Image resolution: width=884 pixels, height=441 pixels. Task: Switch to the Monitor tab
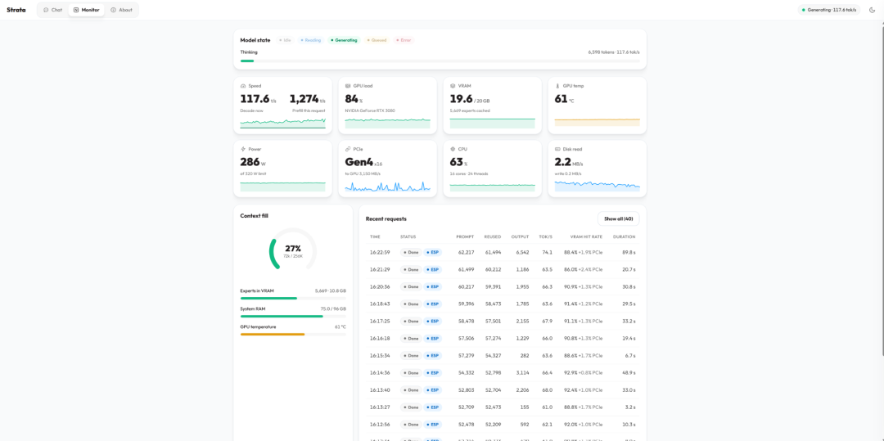click(x=86, y=10)
